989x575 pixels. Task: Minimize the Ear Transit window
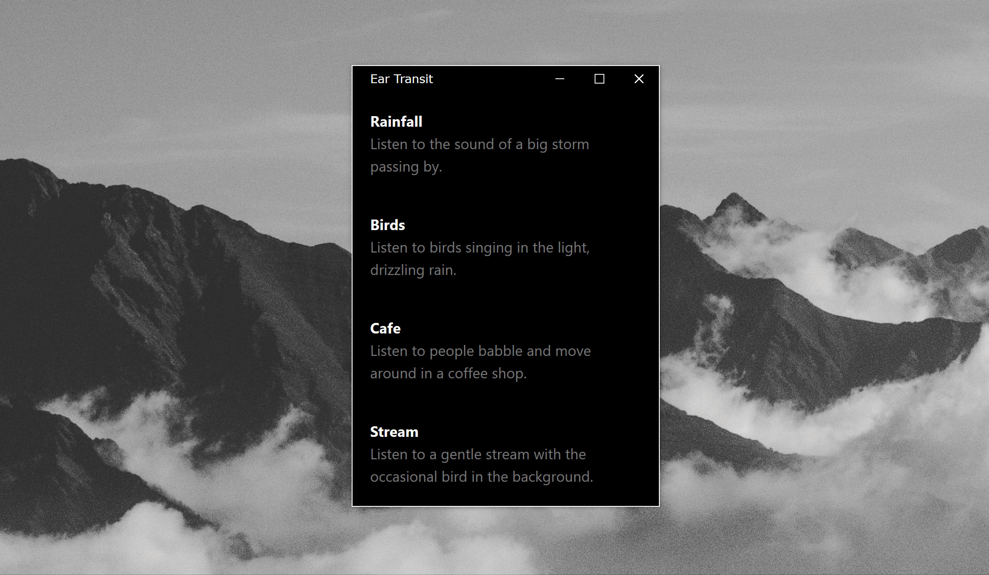point(560,79)
